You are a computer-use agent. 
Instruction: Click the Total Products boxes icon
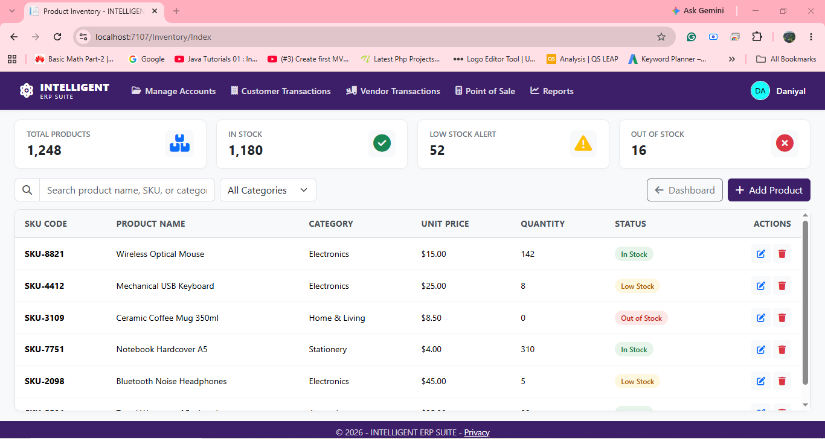pyautogui.click(x=179, y=144)
